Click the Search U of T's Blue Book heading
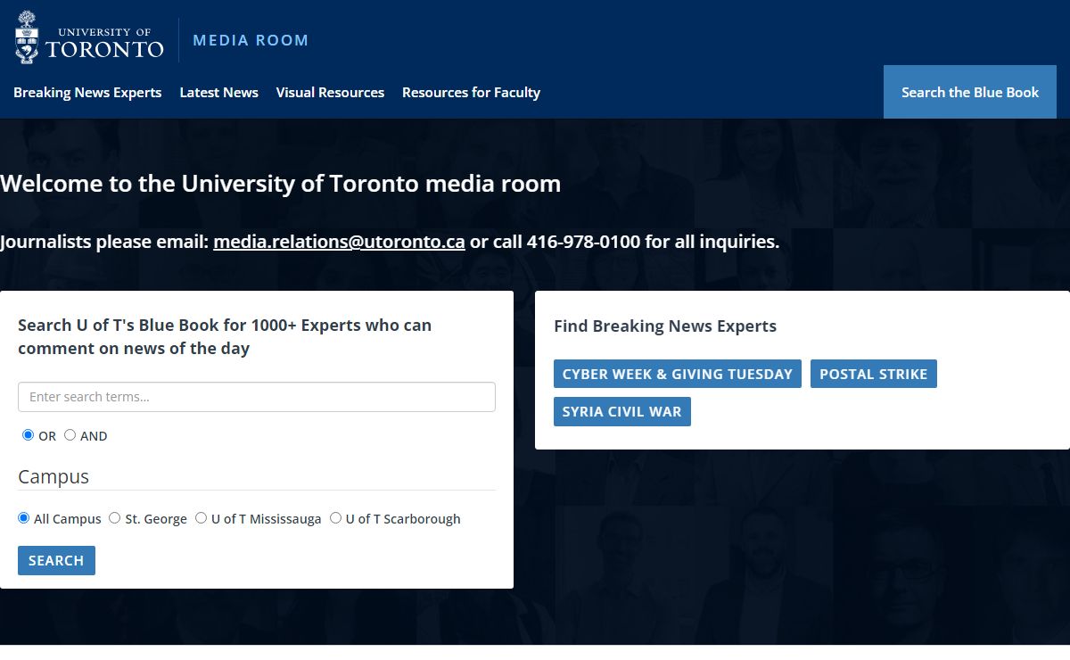 [x=225, y=336]
